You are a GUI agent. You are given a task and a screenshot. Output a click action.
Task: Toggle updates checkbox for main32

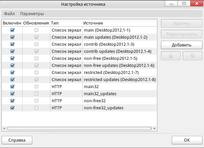click(36, 86)
